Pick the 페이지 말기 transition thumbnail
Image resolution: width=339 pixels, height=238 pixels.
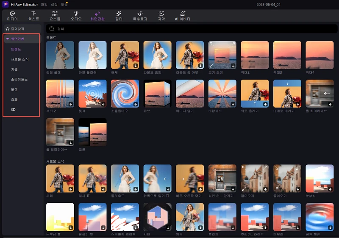(190, 94)
